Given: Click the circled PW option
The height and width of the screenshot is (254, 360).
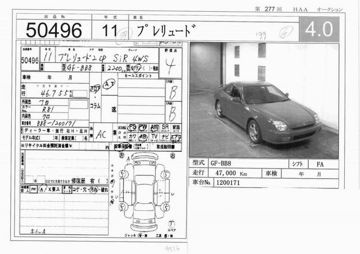Looking at the screenshot, I should (x=143, y=127).
